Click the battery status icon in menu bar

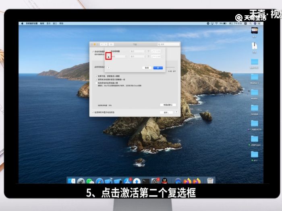[225, 23]
